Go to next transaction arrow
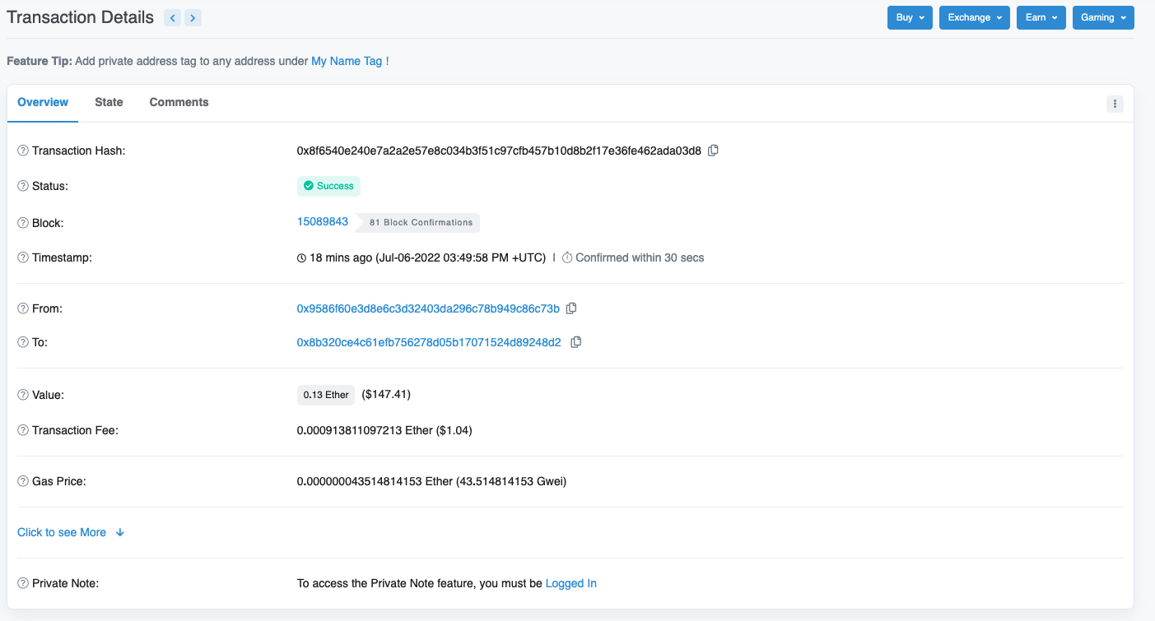This screenshot has height=621, width=1155. pyautogui.click(x=193, y=18)
